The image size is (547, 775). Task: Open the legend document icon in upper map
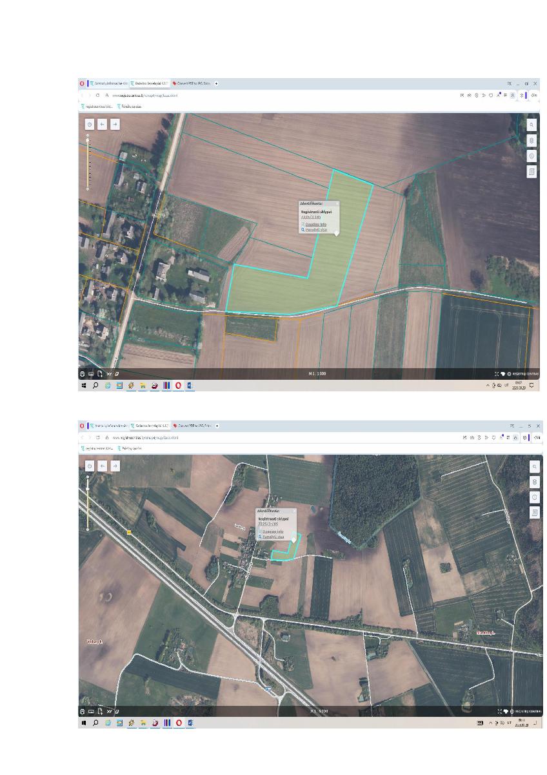pyautogui.click(x=532, y=172)
